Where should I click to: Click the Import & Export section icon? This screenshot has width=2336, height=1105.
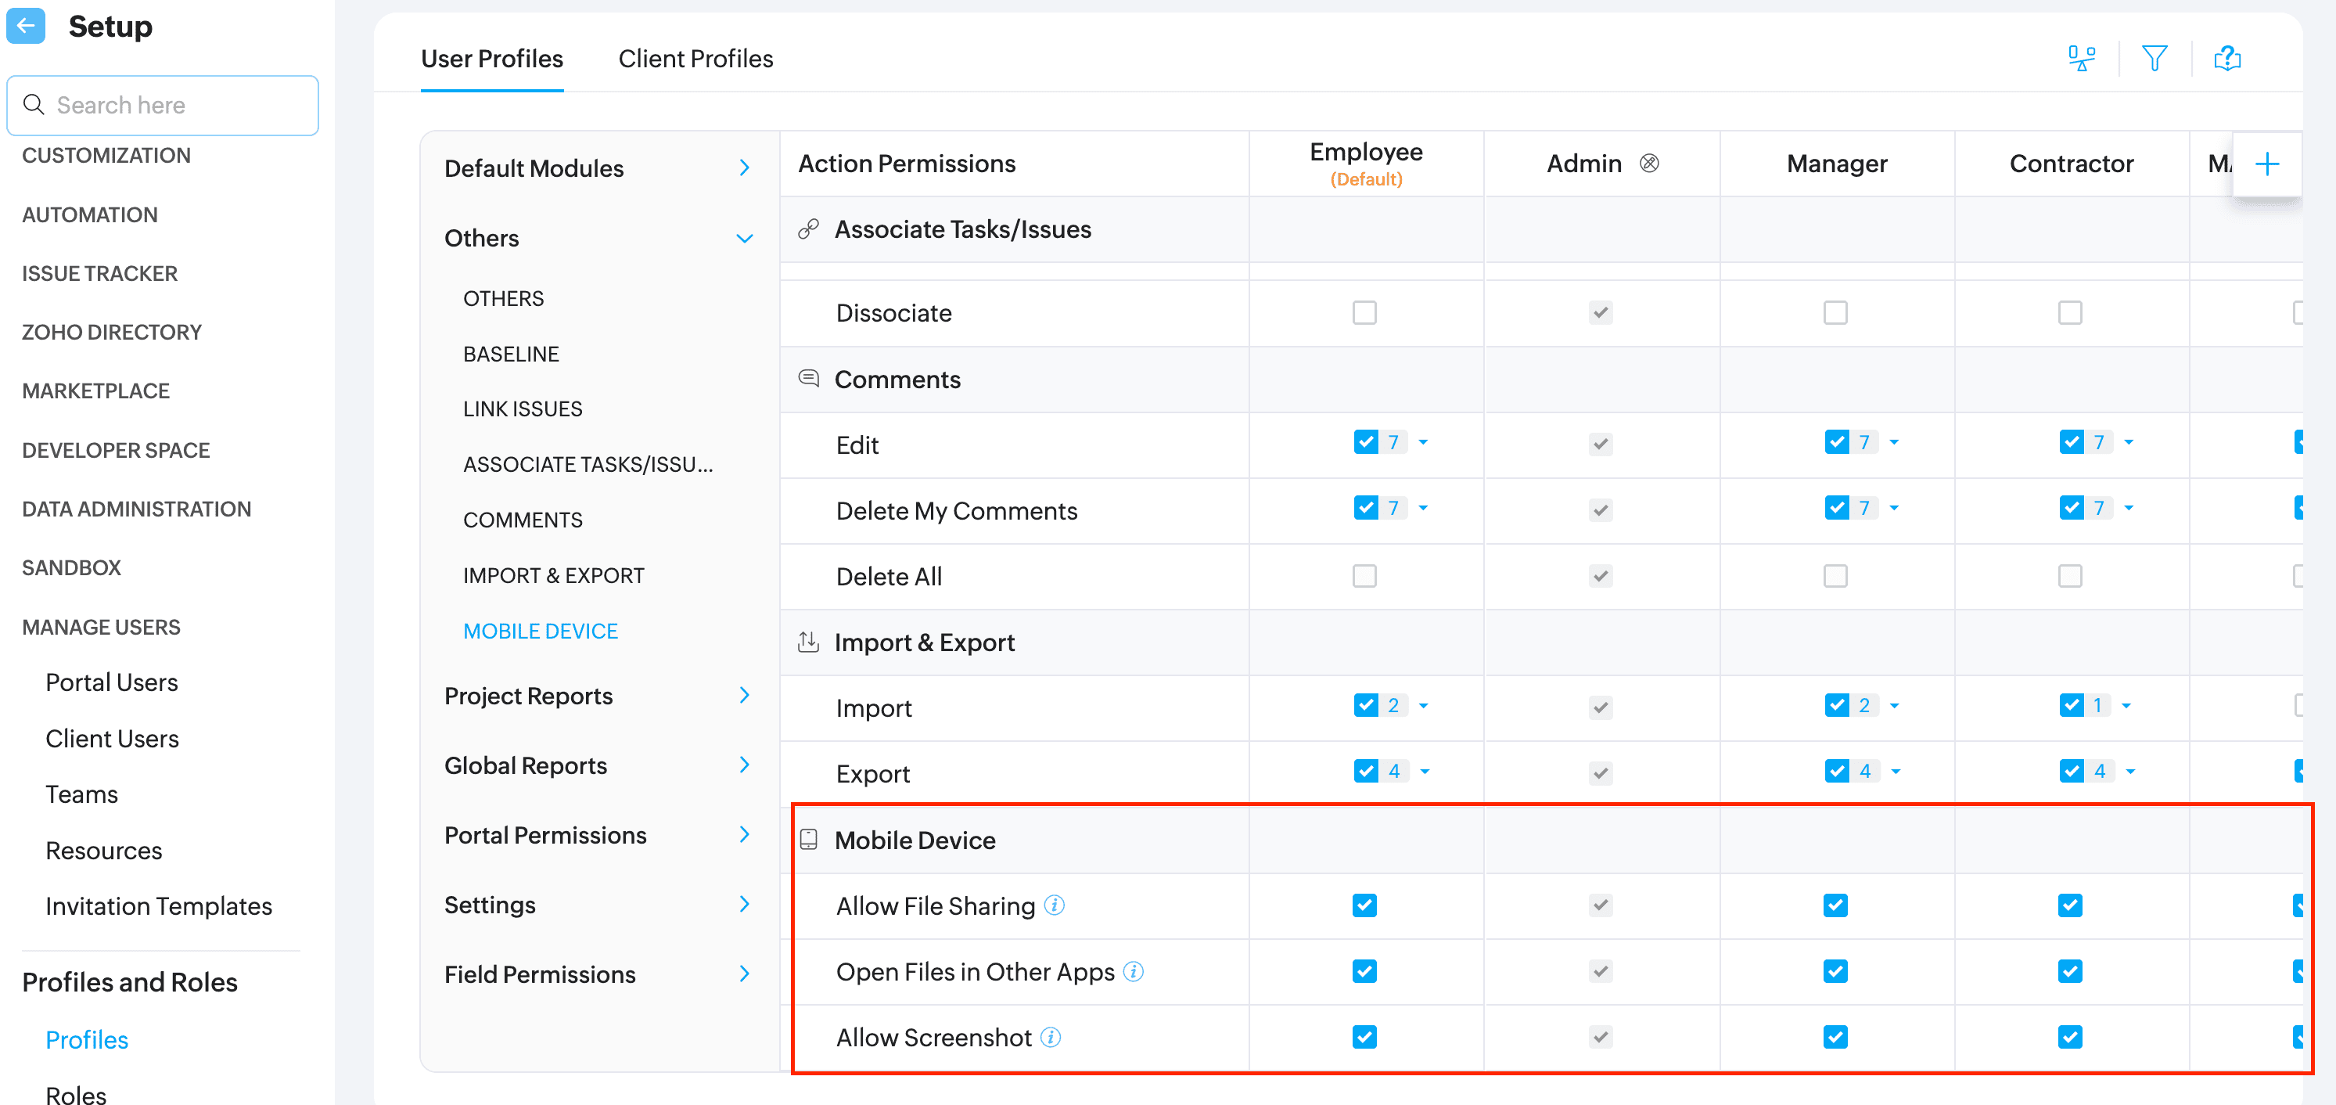point(808,642)
